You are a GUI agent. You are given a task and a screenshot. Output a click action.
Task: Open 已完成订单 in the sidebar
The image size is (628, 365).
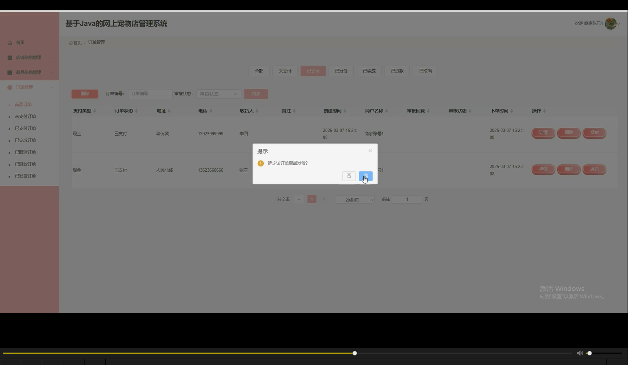25,140
